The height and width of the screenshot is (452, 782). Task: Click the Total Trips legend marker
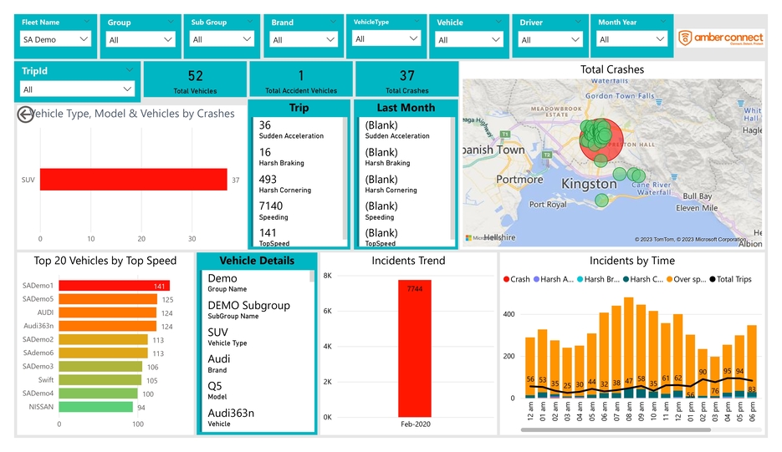713,279
